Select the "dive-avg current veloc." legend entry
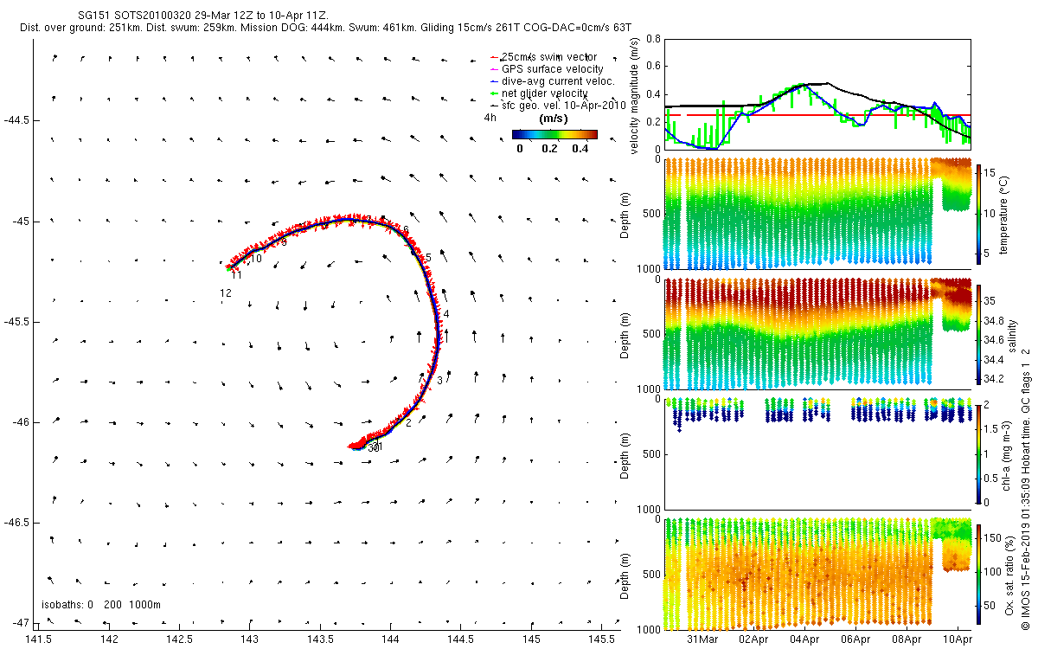The image size is (1038, 649). click(x=552, y=81)
